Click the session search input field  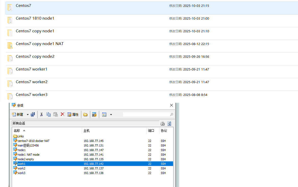click(x=146, y=114)
